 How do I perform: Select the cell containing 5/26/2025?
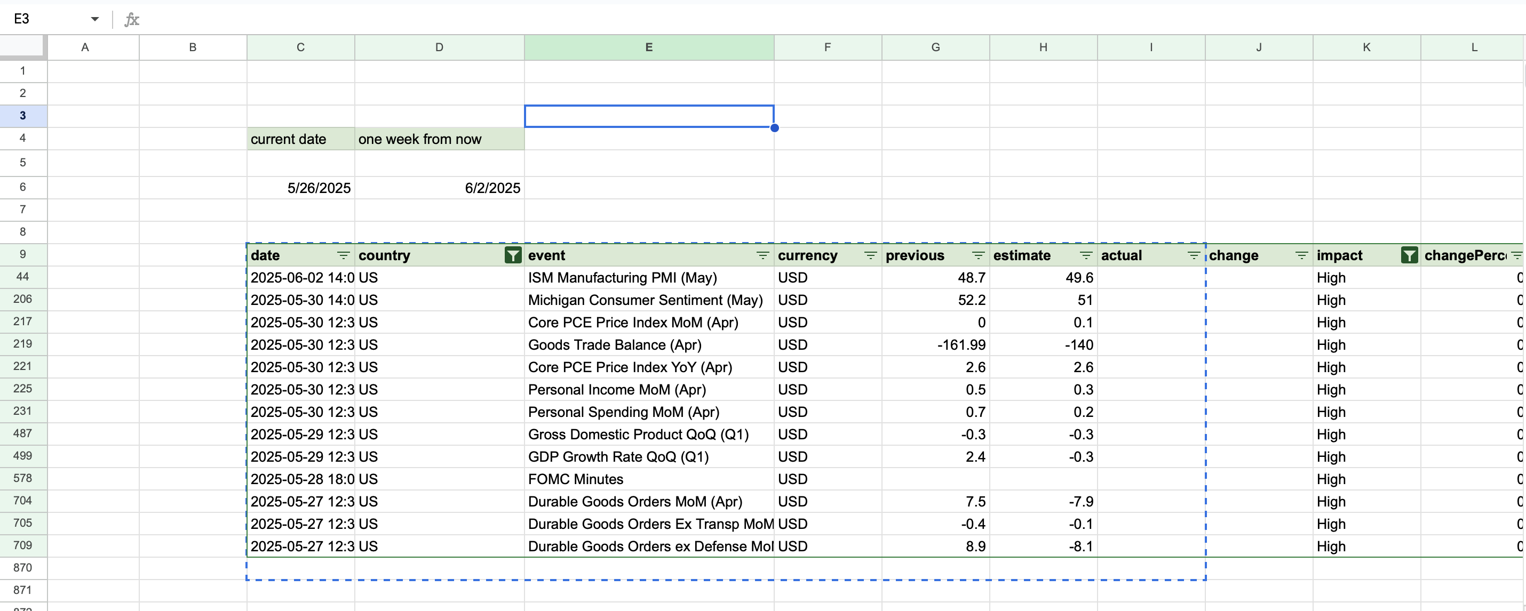click(x=301, y=188)
